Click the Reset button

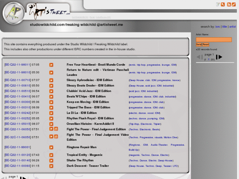[x=206, y=44]
